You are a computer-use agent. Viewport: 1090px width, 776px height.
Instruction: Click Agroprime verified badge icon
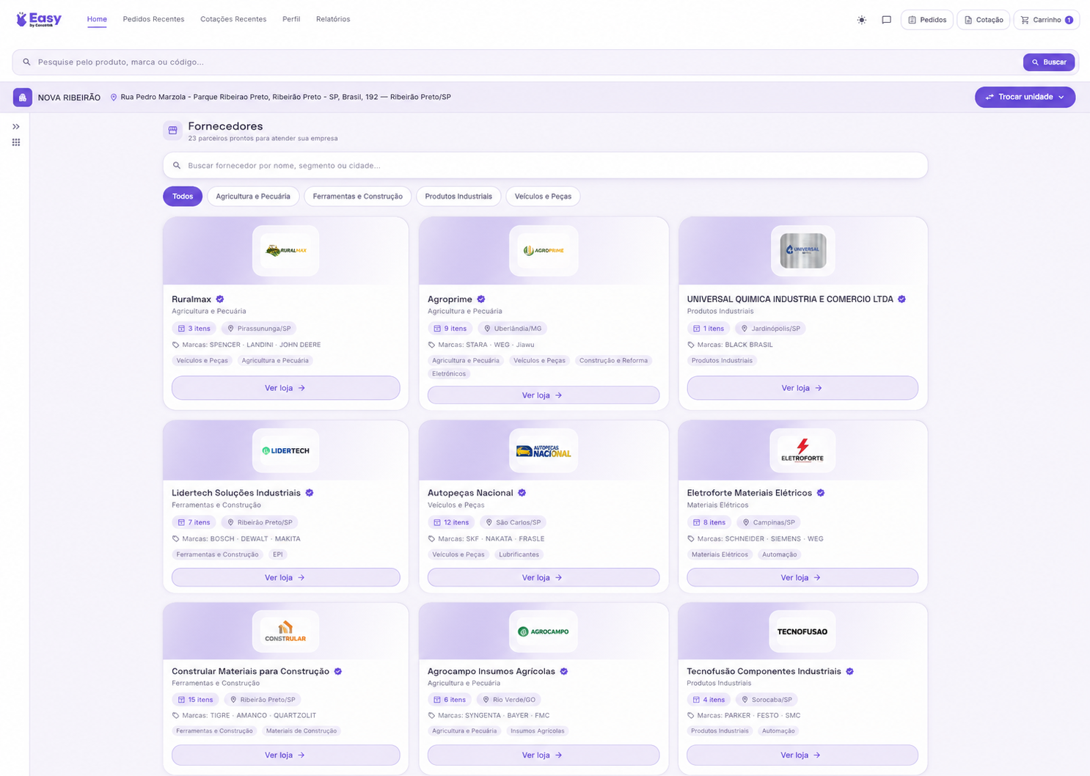(481, 299)
